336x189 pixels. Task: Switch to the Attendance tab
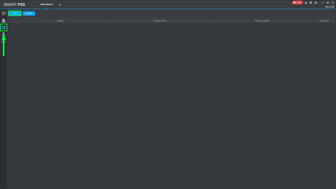pos(47,5)
